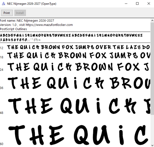The width and height of the screenshot is (154, 147).
Task: Close the NEC Nijmegen font window
Action: tap(149, 4)
